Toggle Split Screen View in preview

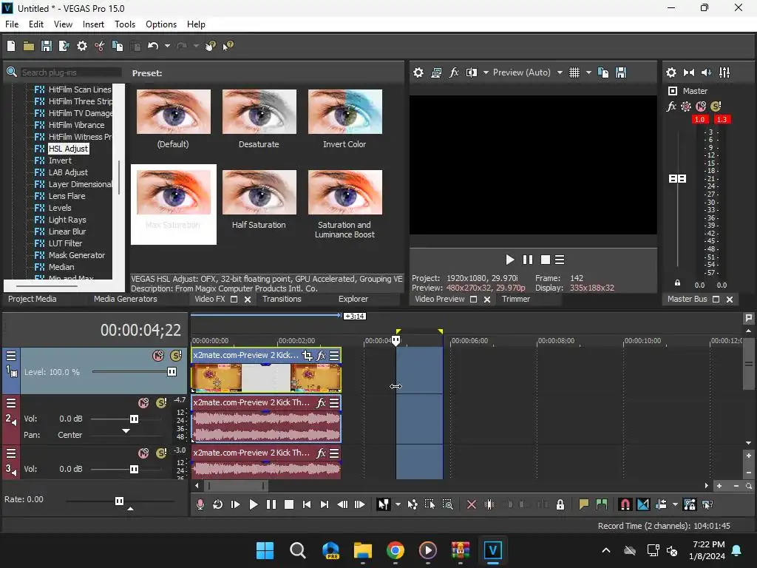(x=472, y=72)
